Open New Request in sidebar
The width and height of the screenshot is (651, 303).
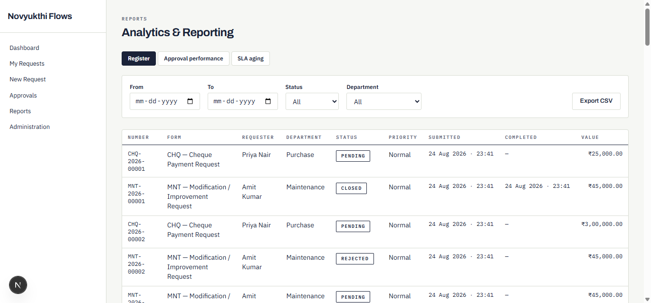[x=28, y=79]
